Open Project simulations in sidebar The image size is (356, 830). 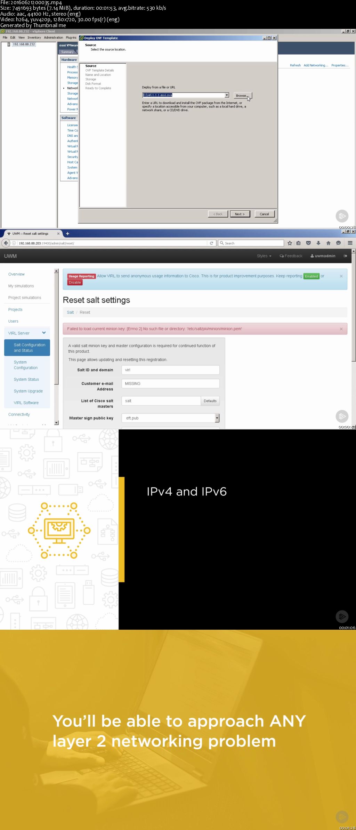tap(24, 298)
